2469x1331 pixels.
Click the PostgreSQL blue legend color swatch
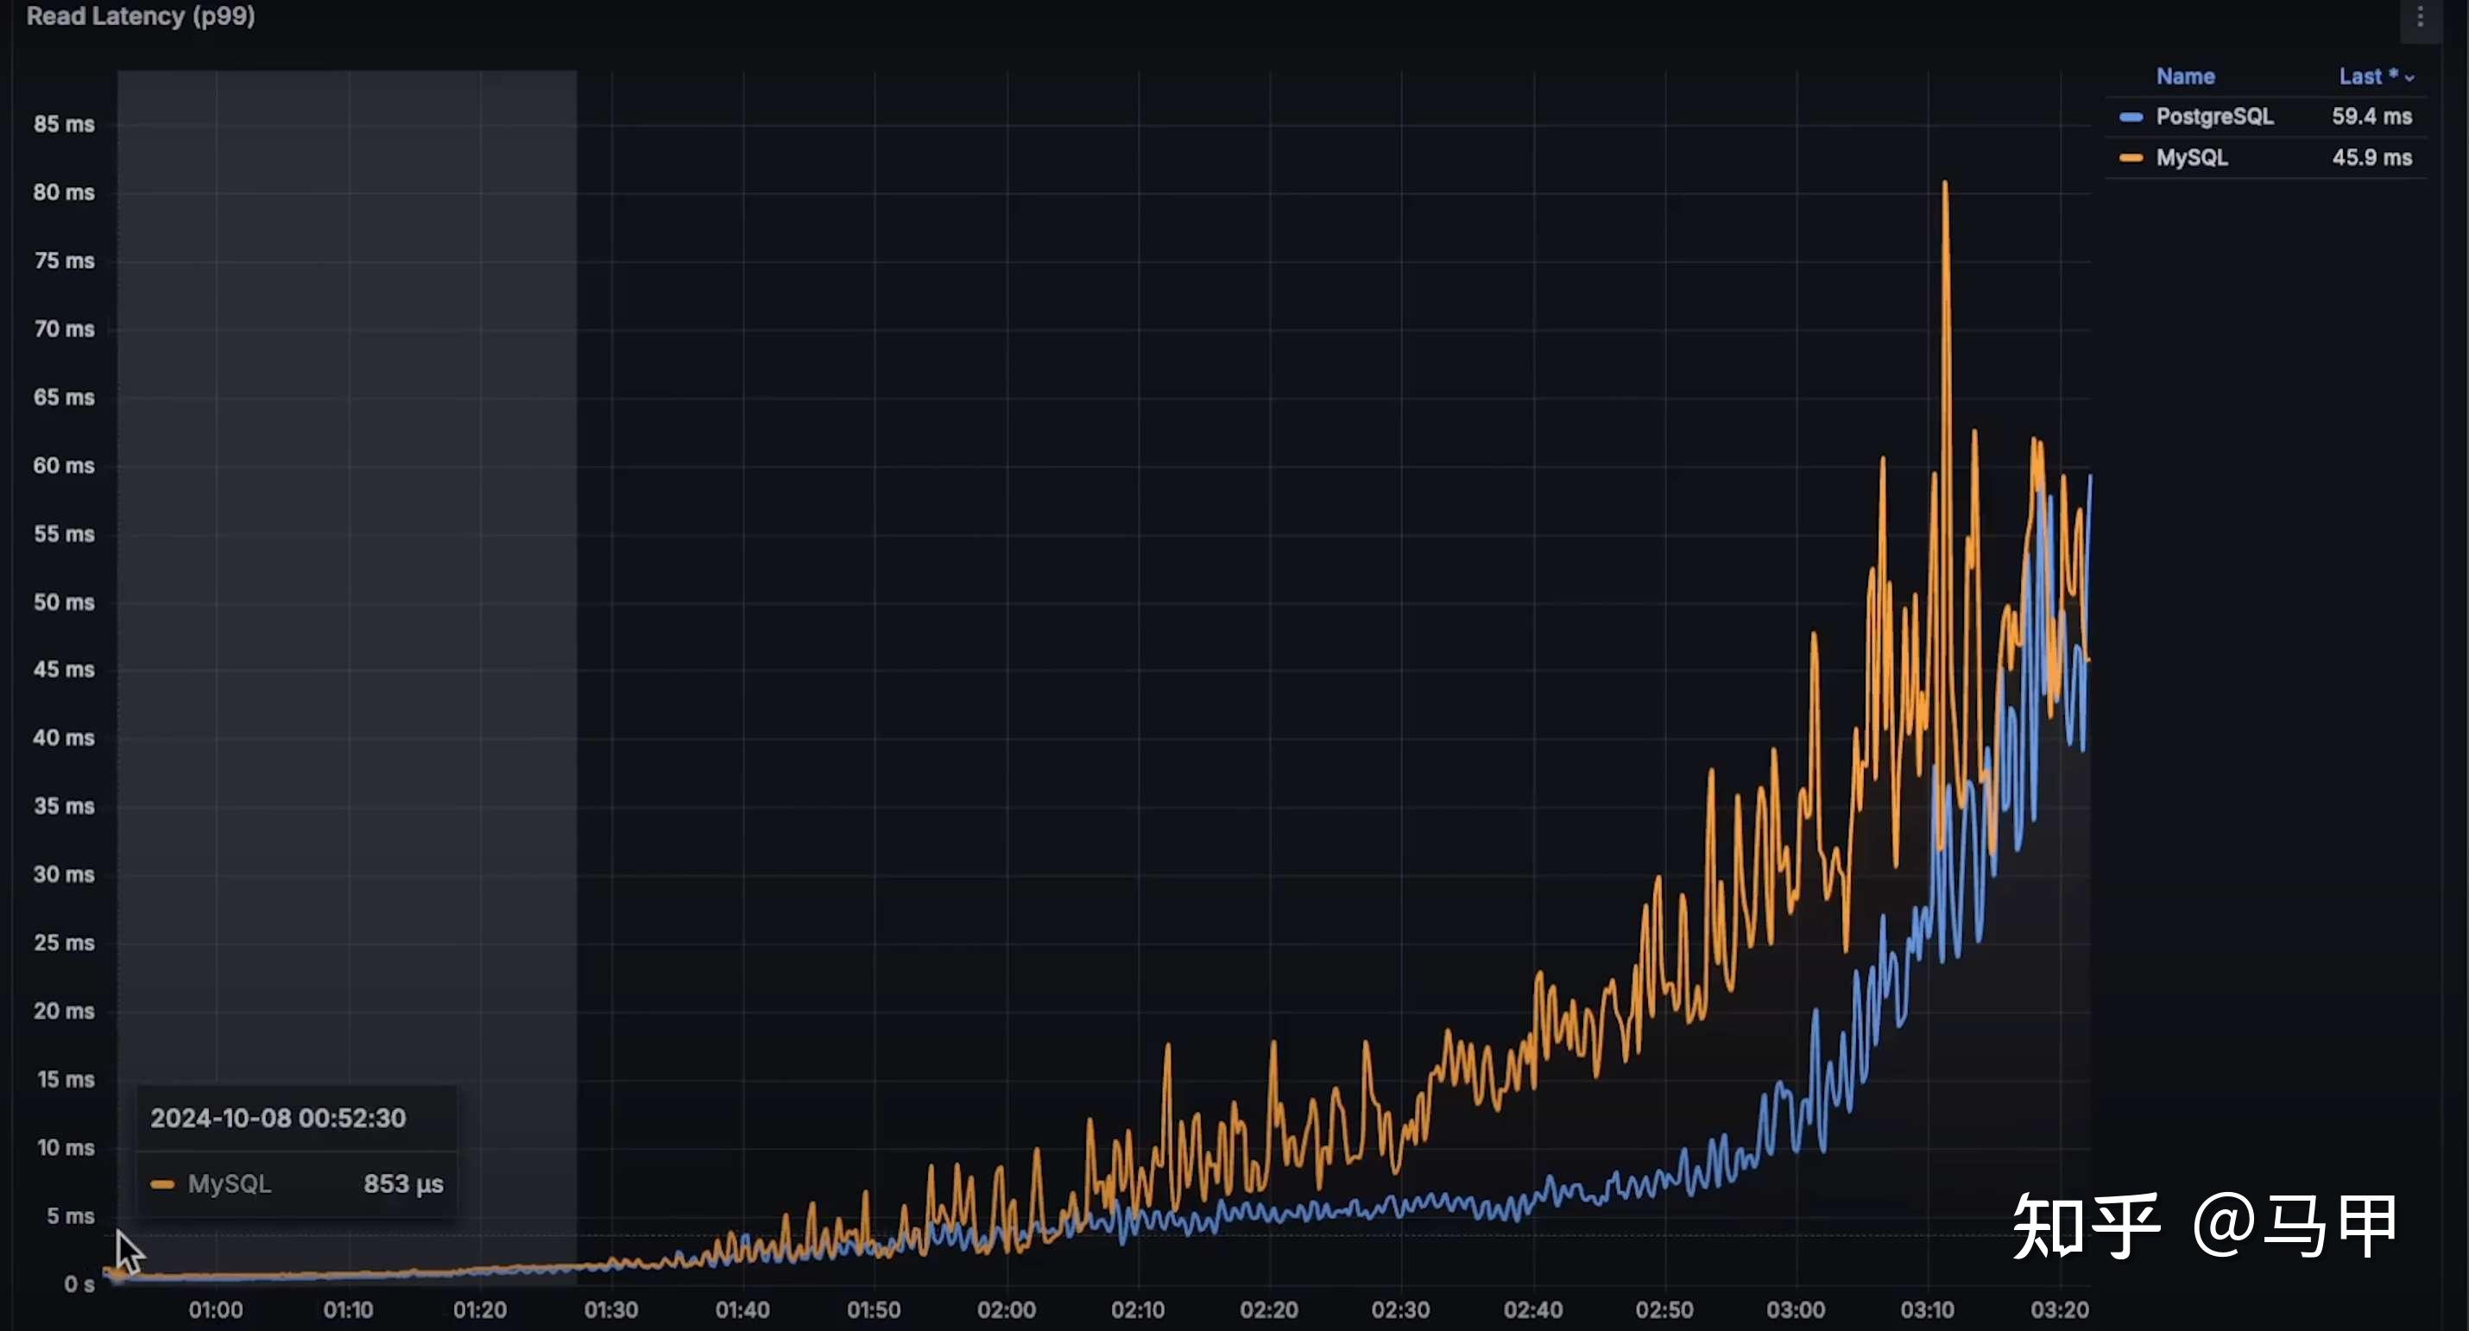point(2131,117)
